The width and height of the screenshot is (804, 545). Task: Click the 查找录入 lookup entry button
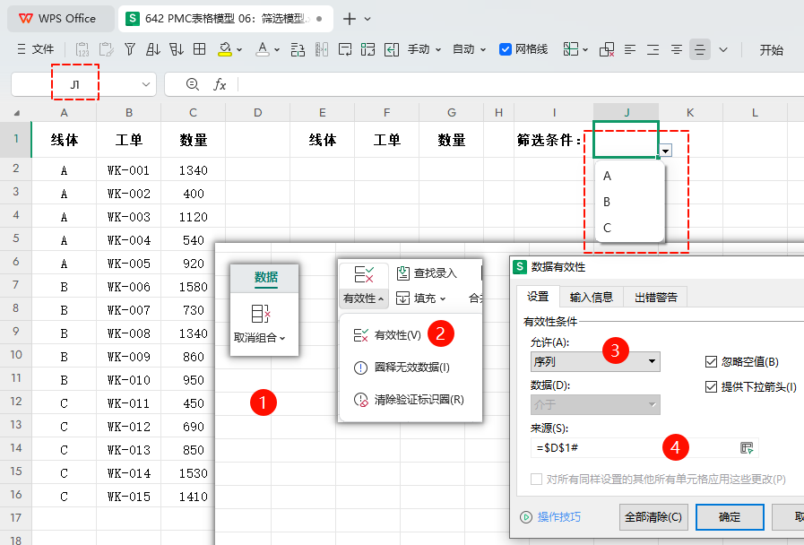(427, 273)
